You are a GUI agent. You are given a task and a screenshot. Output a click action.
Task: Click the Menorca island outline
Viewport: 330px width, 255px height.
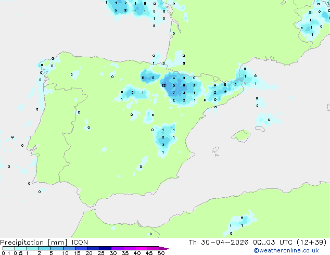click(260, 129)
